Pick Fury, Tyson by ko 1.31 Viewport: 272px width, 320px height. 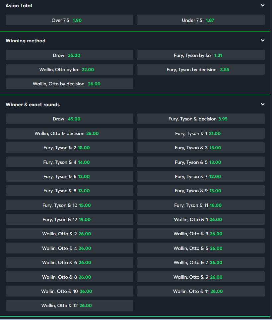click(201, 55)
